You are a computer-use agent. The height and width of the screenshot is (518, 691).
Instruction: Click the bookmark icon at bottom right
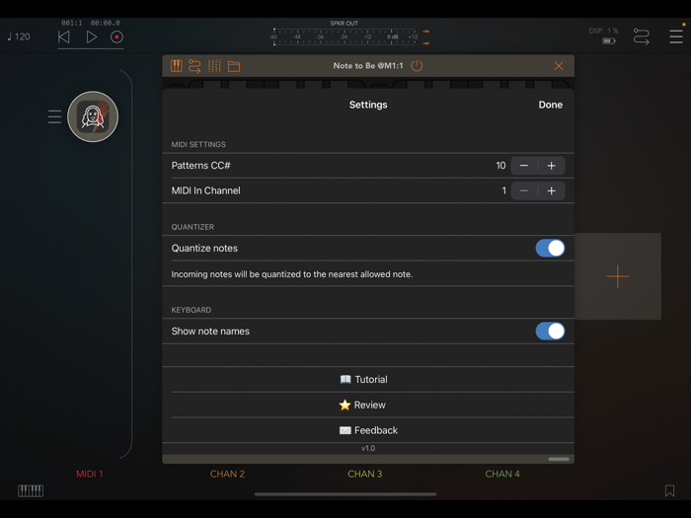(x=670, y=490)
